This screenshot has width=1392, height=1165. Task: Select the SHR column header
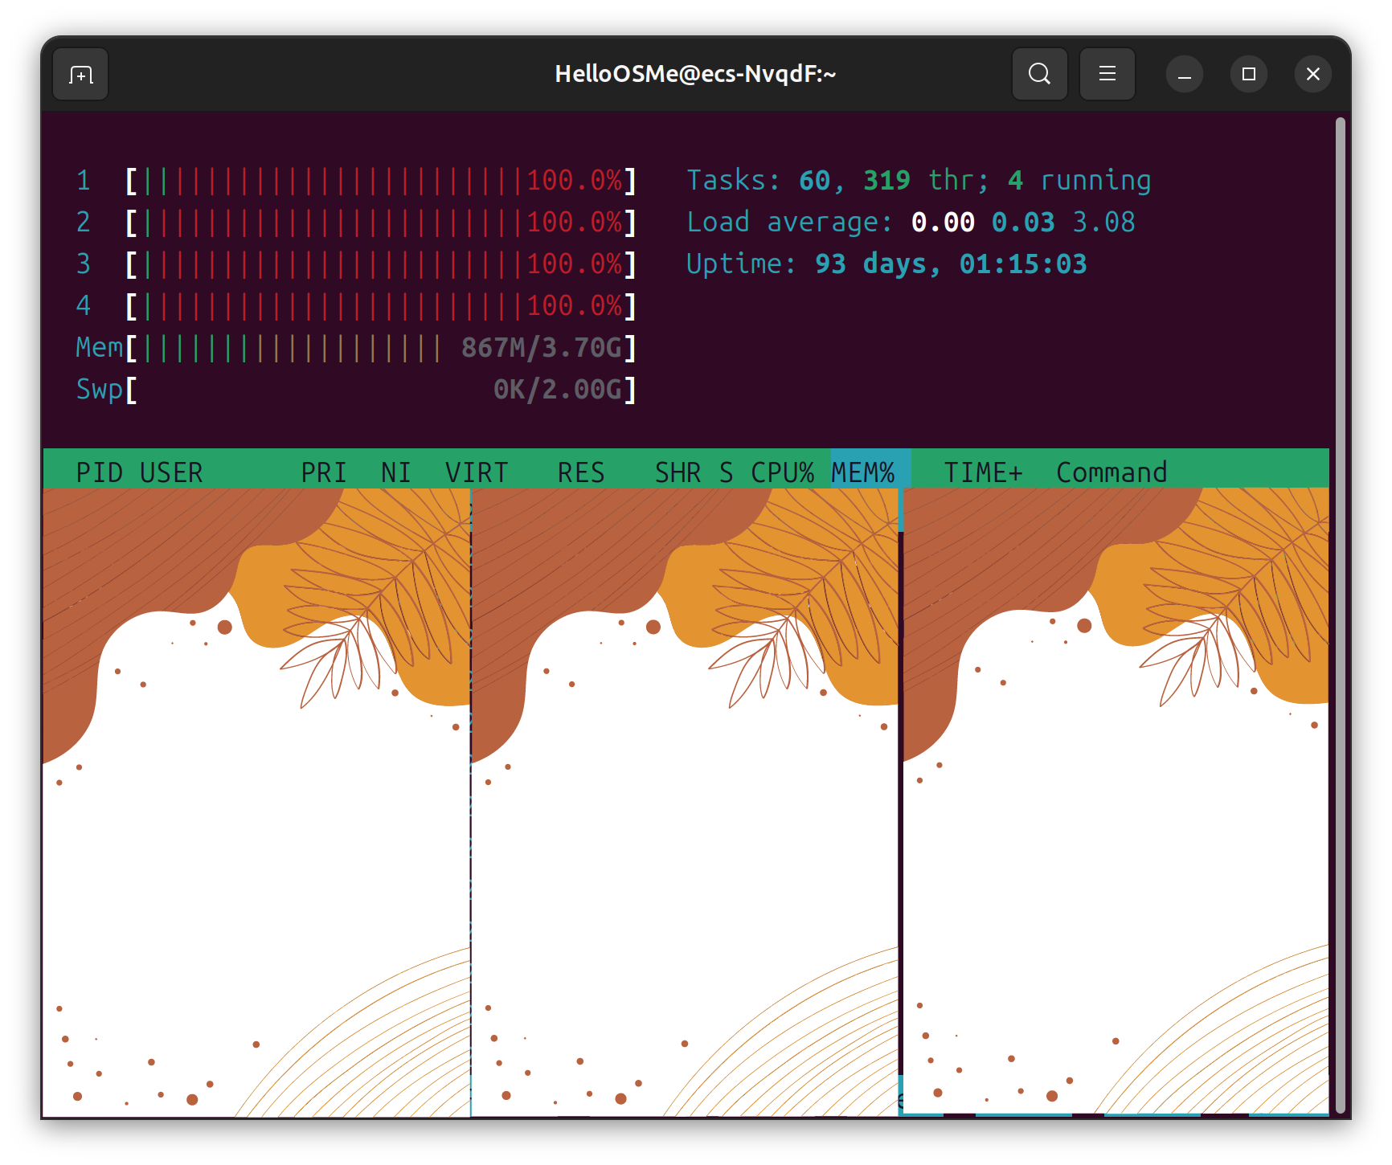click(x=678, y=472)
